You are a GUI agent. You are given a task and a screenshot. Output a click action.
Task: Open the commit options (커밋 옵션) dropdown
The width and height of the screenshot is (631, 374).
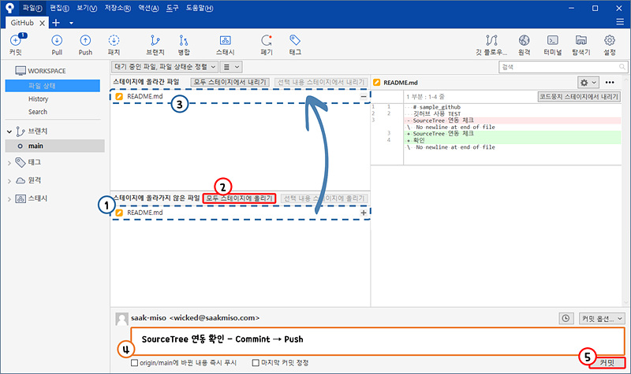tap(602, 318)
